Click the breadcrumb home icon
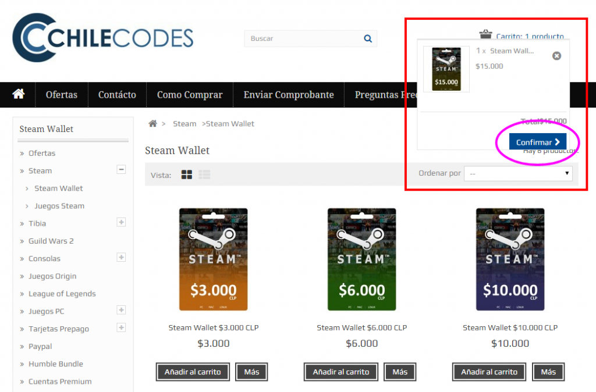 [153, 123]
